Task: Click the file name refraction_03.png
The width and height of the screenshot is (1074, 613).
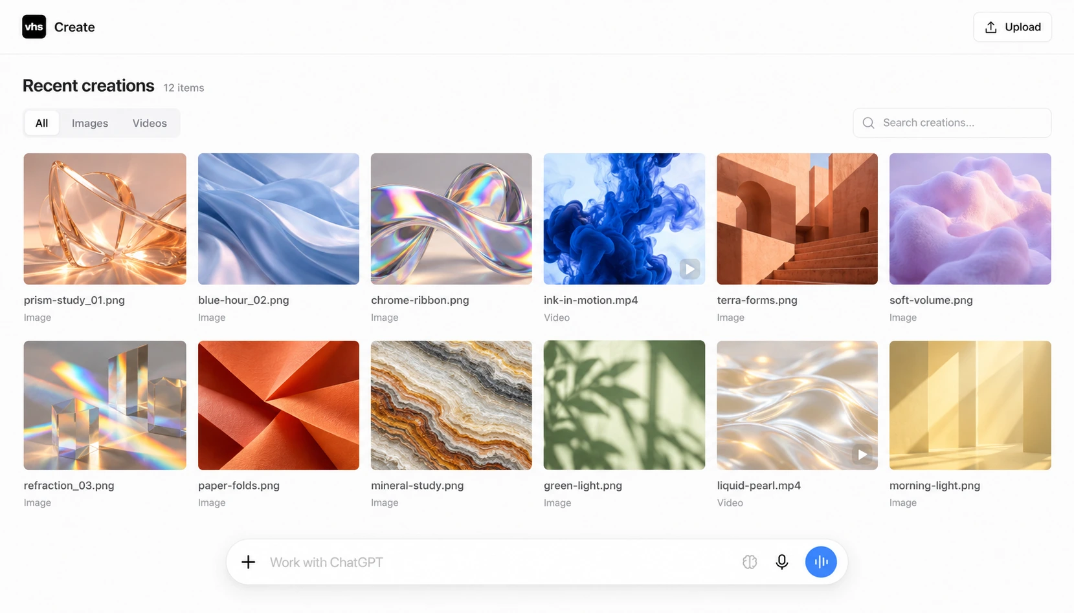Action: point(69,486)
